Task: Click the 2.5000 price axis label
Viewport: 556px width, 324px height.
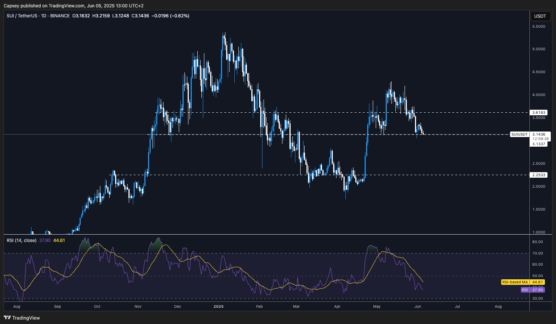Action: click(x=539, y=164)
